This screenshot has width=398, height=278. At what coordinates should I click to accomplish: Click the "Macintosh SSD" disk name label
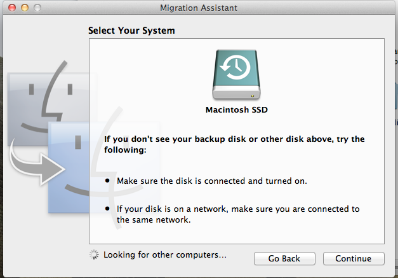click(237, 109)
